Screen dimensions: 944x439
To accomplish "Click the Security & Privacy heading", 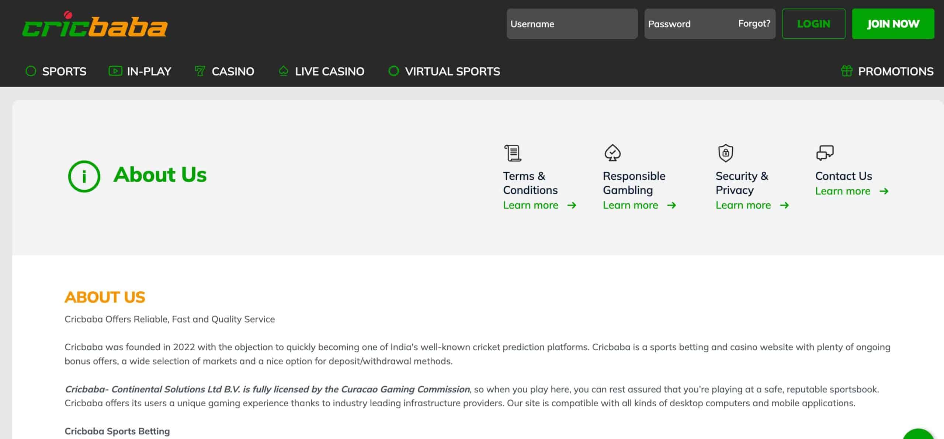I will coord(742,183).
